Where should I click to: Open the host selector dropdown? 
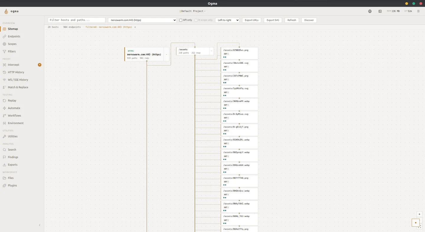pos(142,20)
